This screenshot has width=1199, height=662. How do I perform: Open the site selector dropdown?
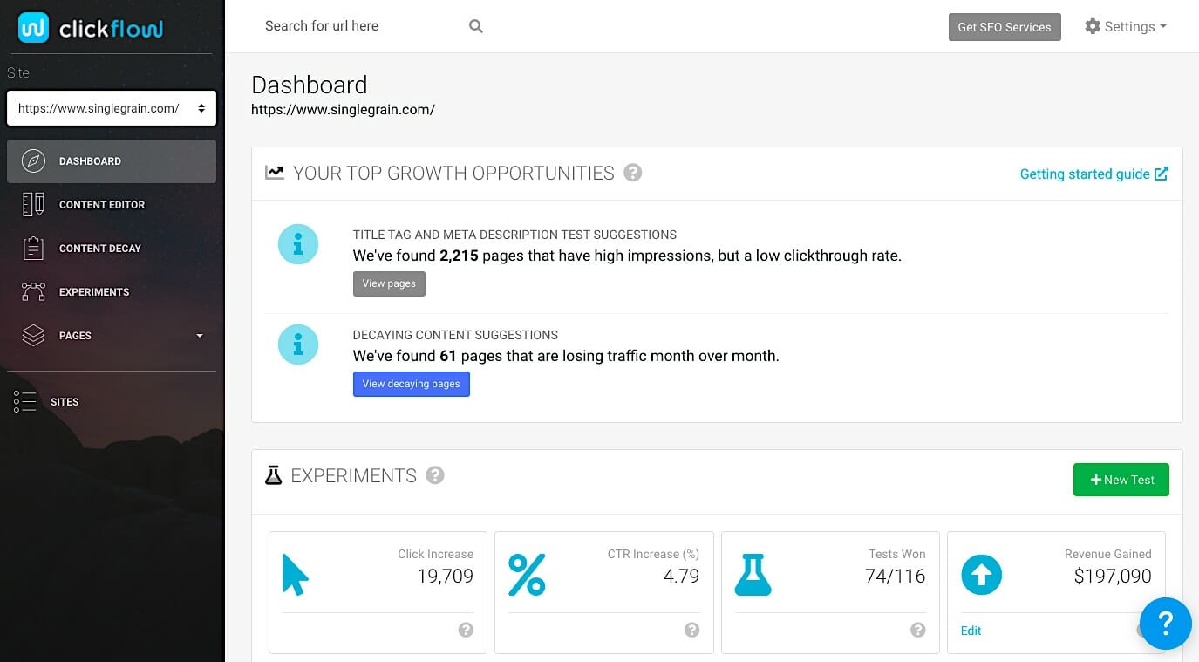tap(112, 109)
